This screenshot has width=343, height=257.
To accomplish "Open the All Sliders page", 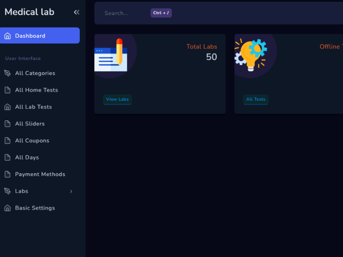I will tap(30, 124).
